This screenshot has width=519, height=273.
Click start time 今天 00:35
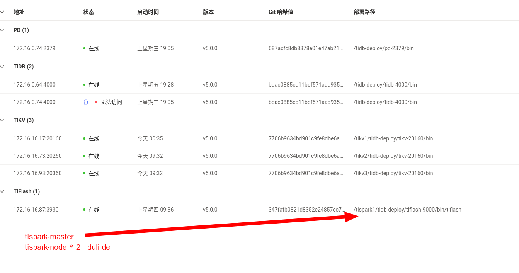pos(150,138)
